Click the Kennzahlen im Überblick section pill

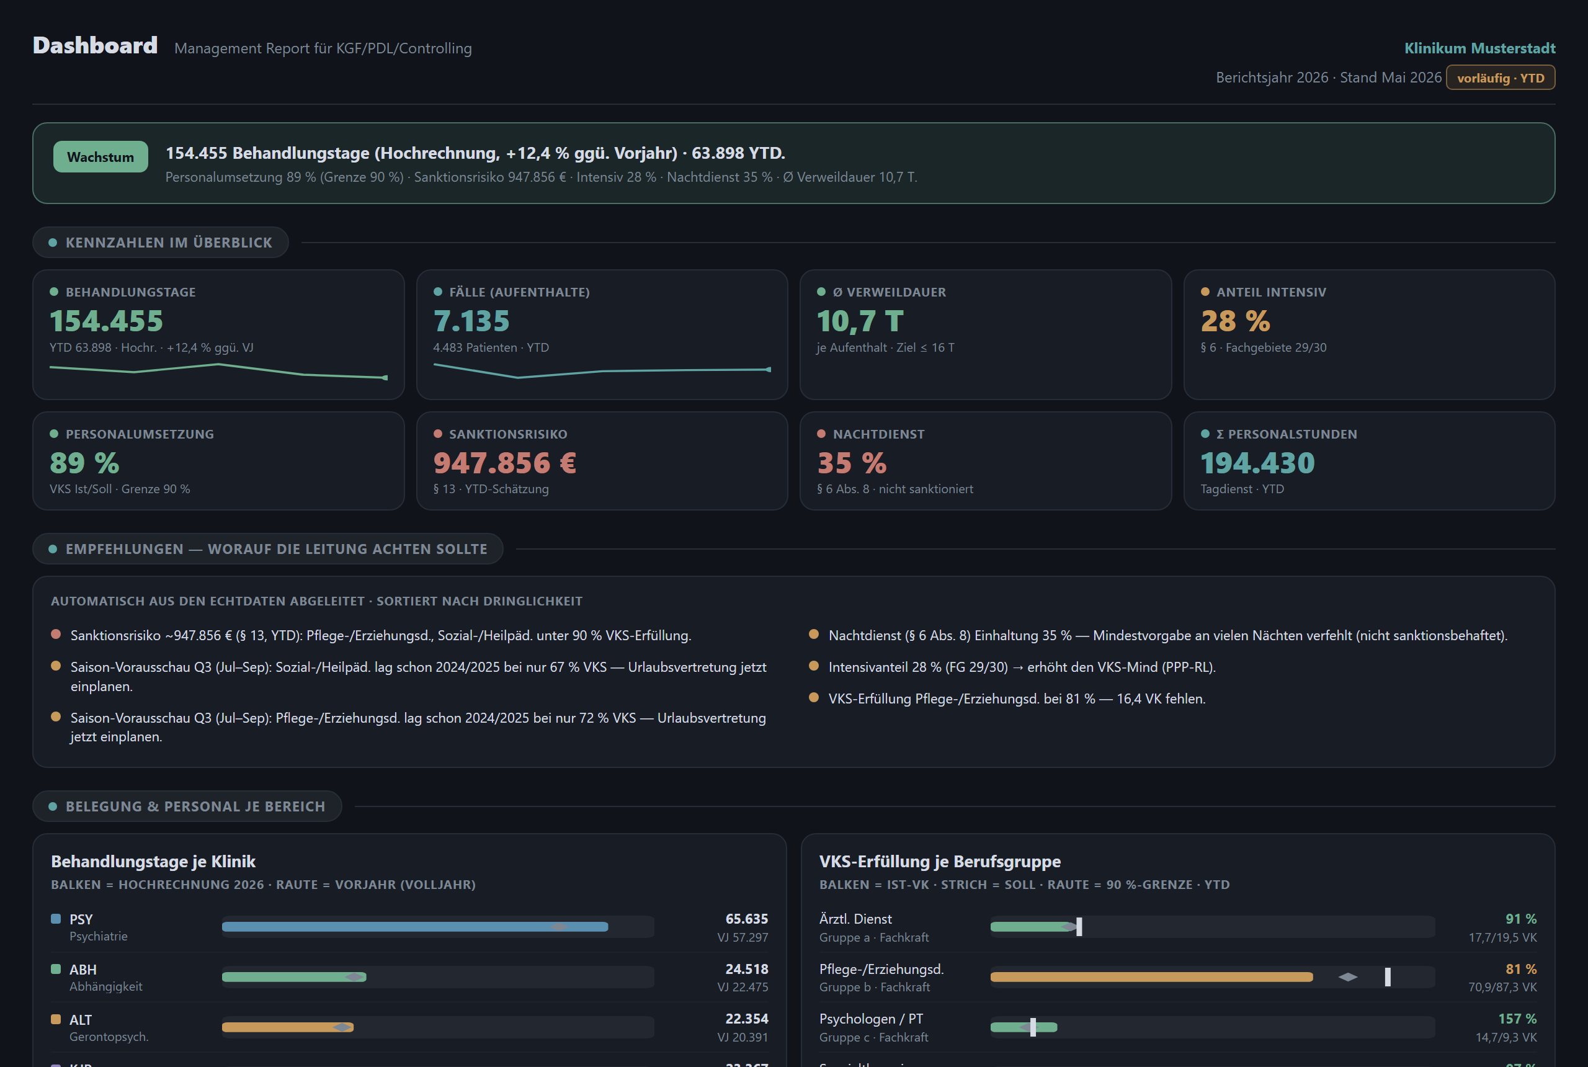tap(161, 243)
